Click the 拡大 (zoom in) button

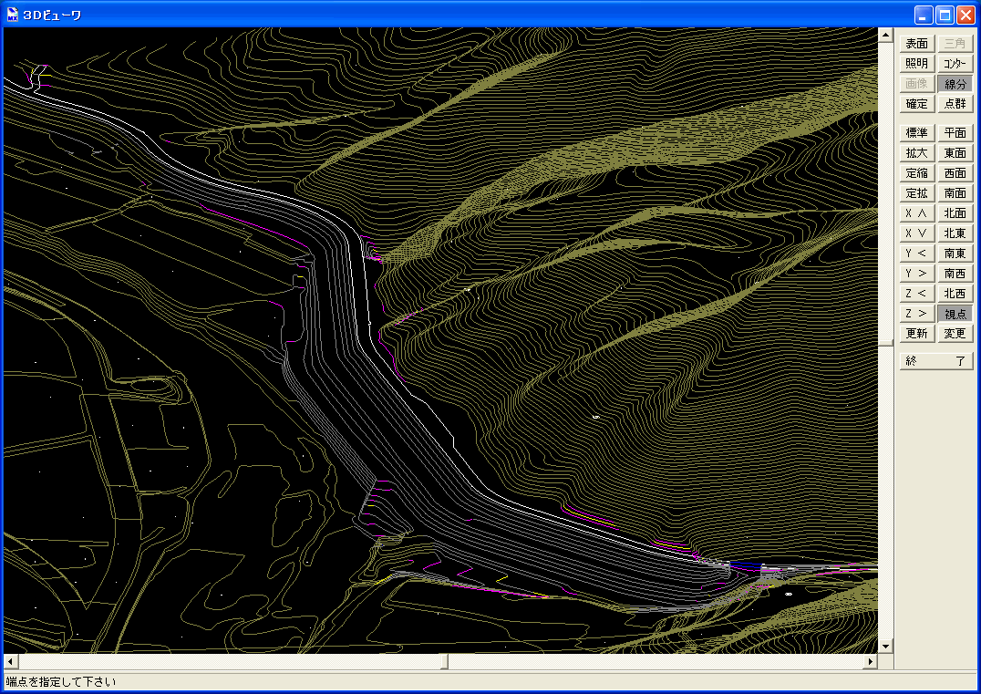917,152
